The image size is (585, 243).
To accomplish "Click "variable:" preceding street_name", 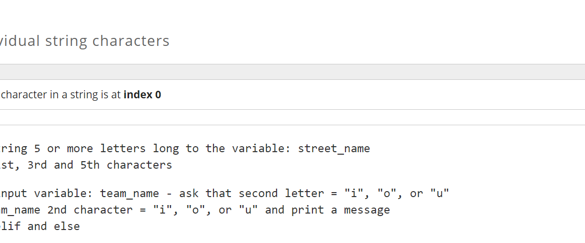I will tap(261, 149).
